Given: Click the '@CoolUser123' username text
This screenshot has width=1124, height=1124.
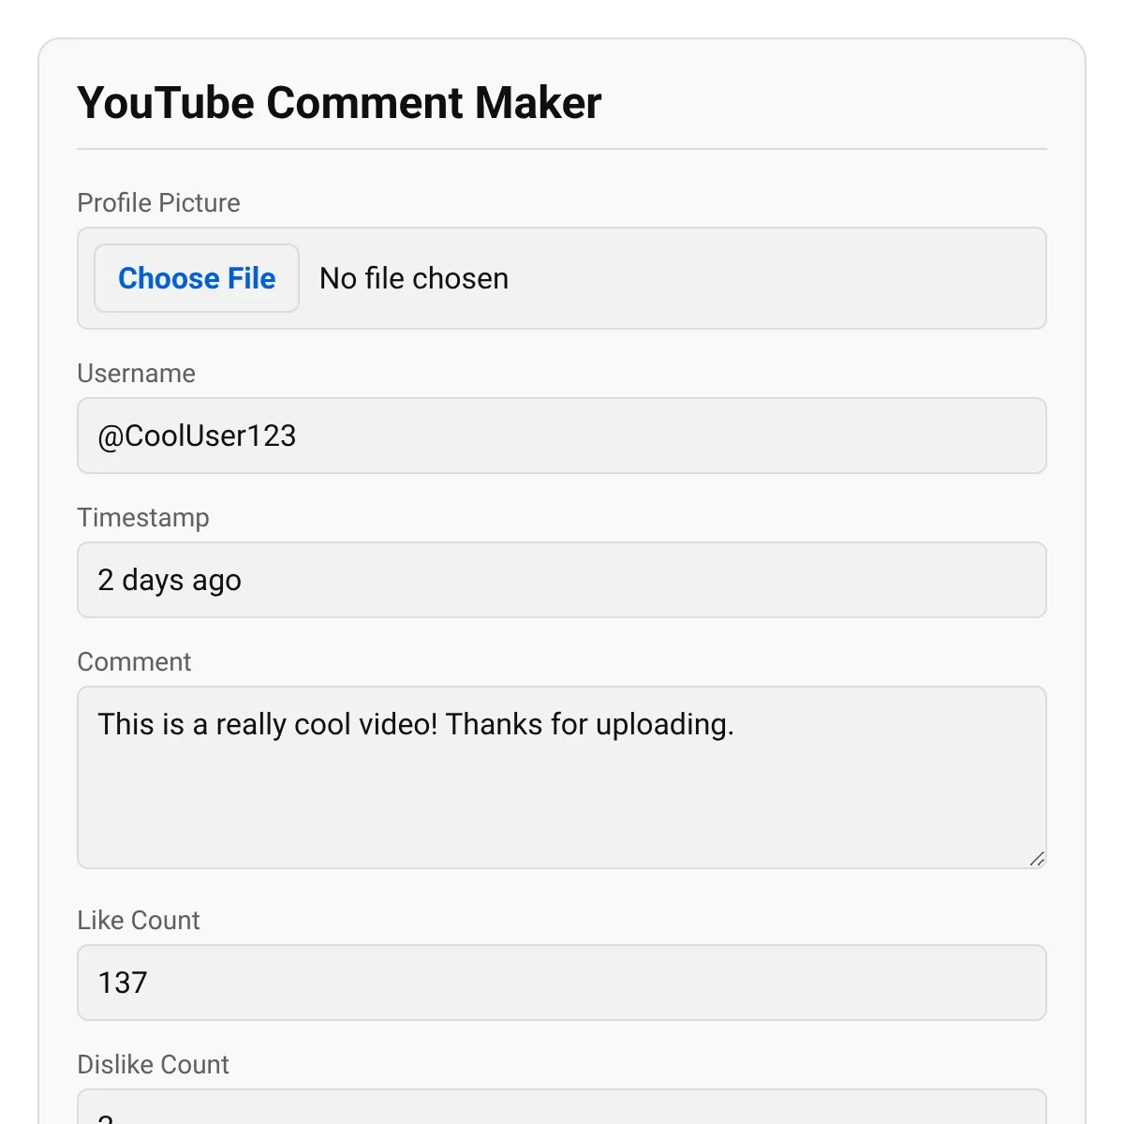Looking at the screenshot, I should tap(197, 436).
